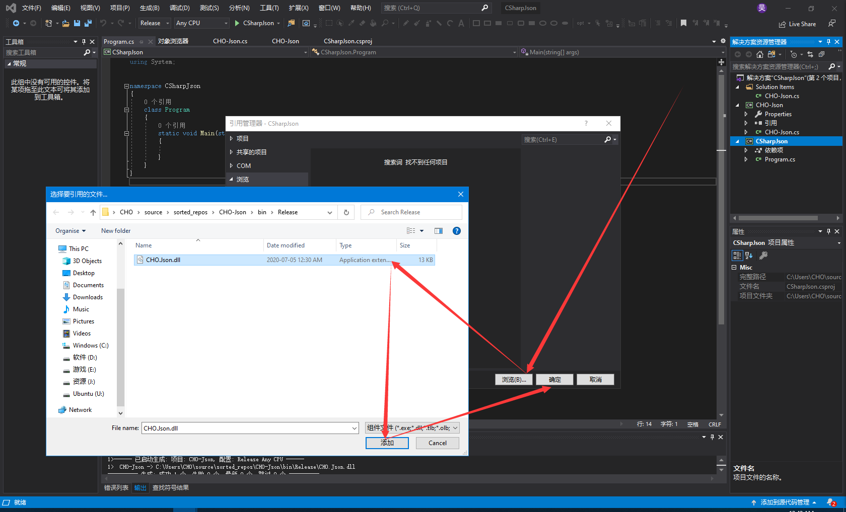Image resolution: width=846 pixels, height=512 pixels.
Task: Click the gear icon above the editor
Action: 723,41
